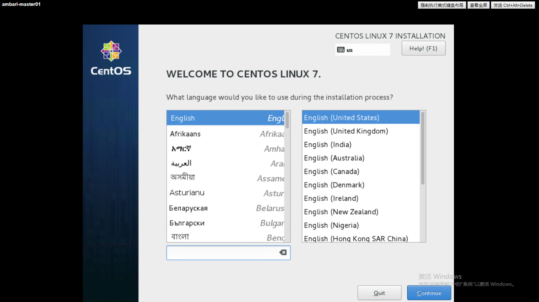This screenshot has width=539, height=302.
Task: Click the locale list scrollbar
Action: [x=422, y=148]
